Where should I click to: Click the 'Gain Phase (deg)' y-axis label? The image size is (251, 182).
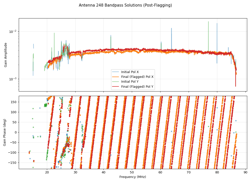(x=5, y=132)
